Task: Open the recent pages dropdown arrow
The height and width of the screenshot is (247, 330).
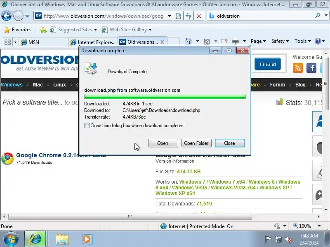Action: (27, 16)
